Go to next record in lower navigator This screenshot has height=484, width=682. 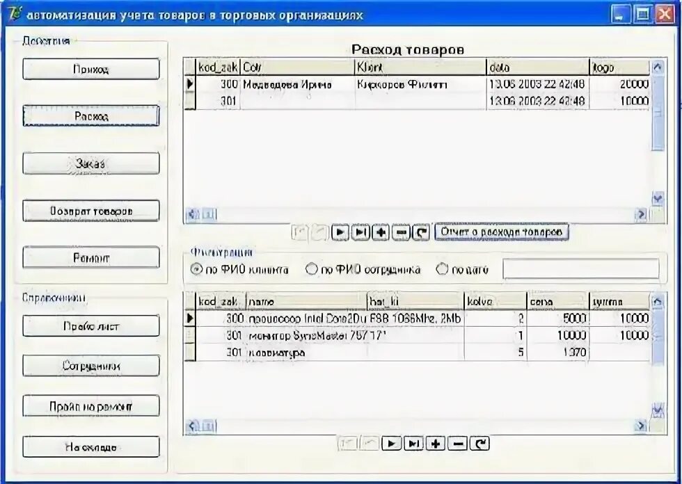(x=391, y=444)
